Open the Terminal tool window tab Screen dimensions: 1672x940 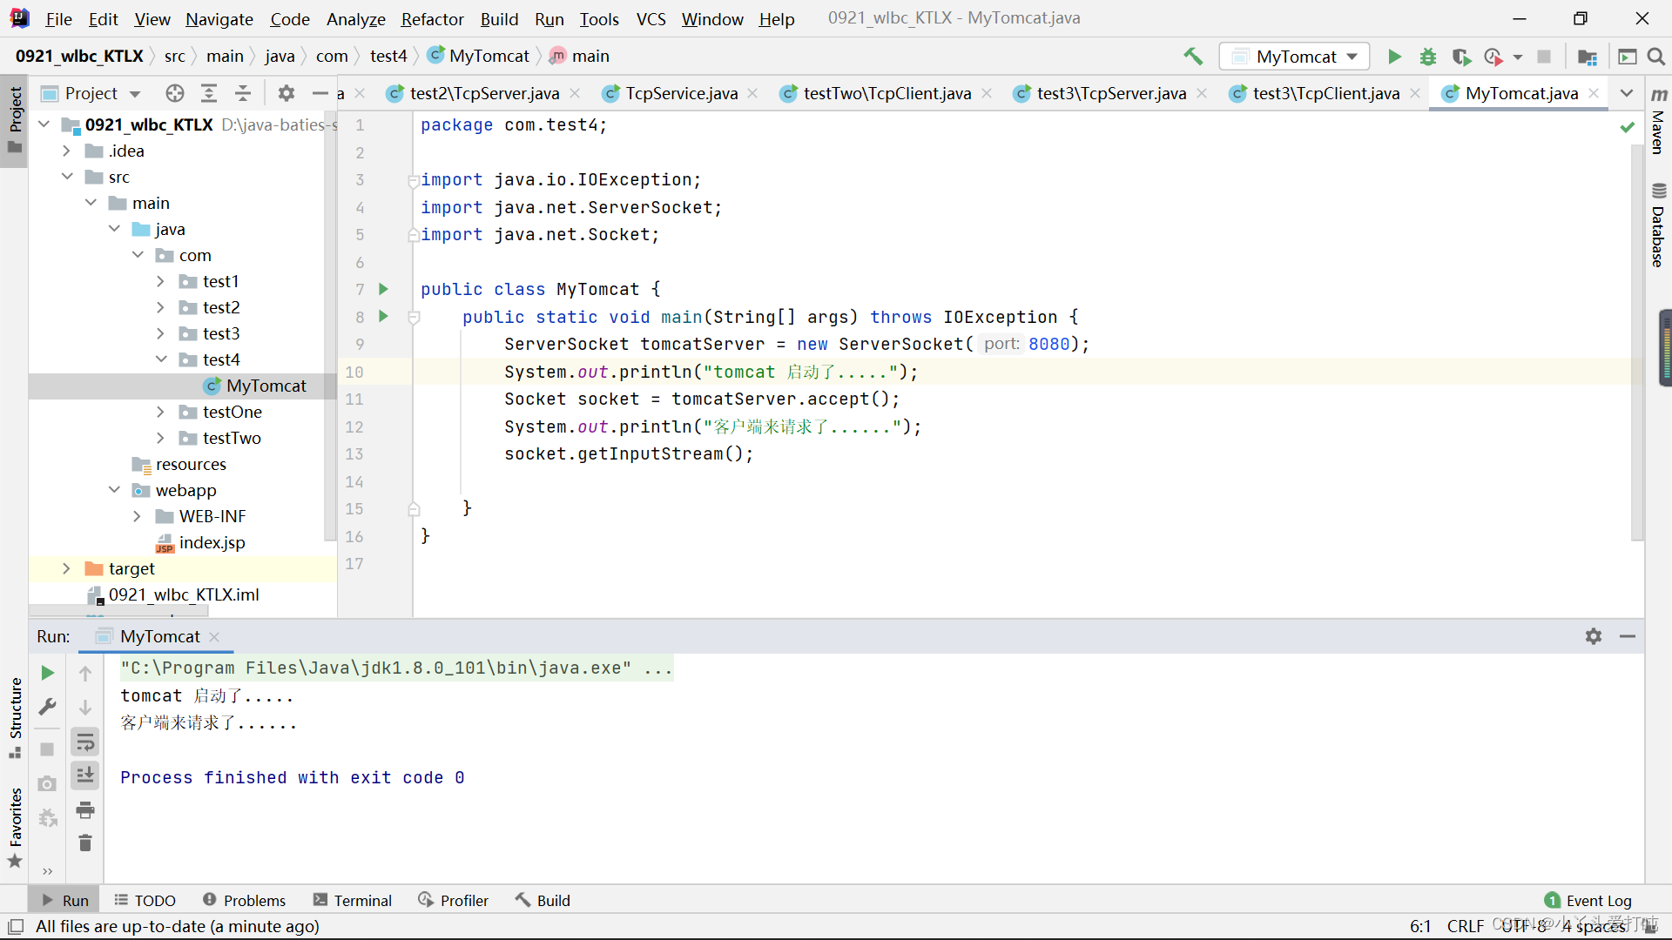coord(353,900)
